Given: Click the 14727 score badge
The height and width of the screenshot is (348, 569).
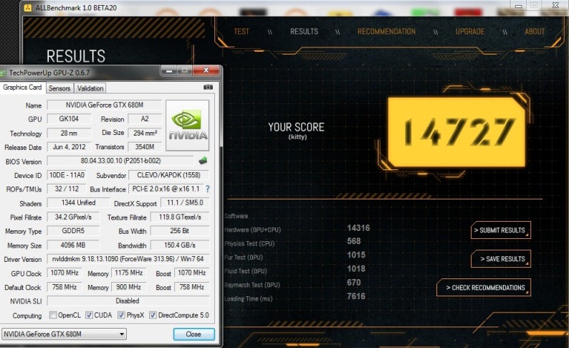Looking at the screenshot, I should (456, 132).
